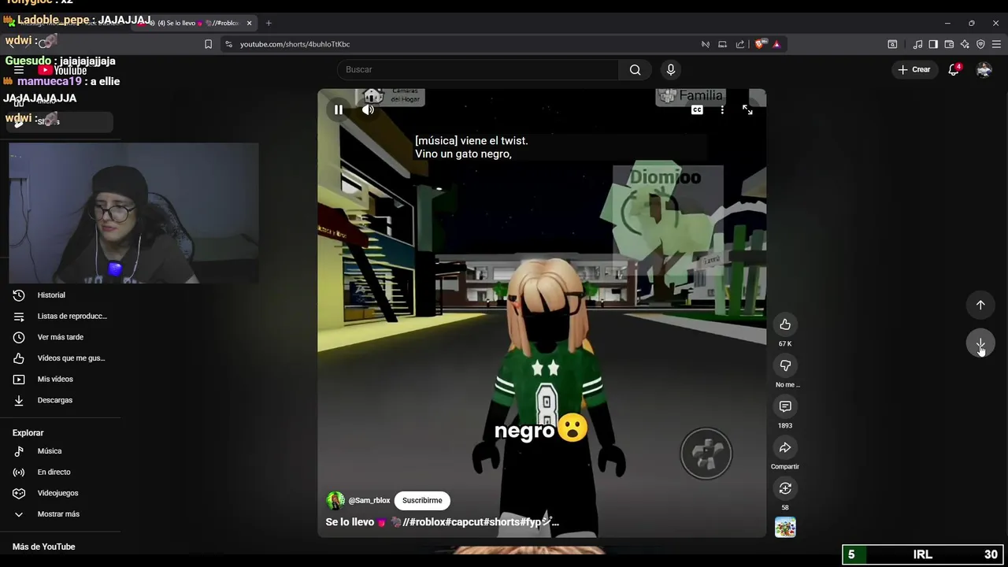Open the remix icon showing 58
Viewport: 1008px width, 567px height.
point(785,488)
